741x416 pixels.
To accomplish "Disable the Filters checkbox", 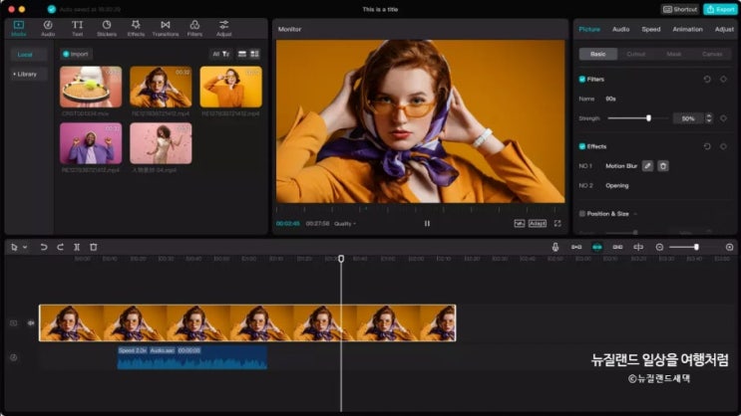I will pyautogui.click(x=582, y=79).
